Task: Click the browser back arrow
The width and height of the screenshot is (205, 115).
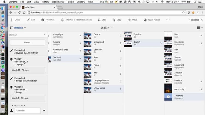Action: [11, 13]
